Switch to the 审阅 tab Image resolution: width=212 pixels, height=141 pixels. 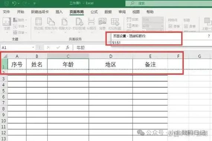click(x=122, y=12)
